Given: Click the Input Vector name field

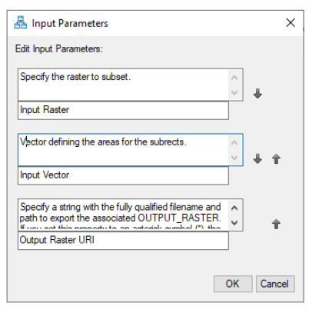Looking at the screenshot, I should click(x=123, y=175).
